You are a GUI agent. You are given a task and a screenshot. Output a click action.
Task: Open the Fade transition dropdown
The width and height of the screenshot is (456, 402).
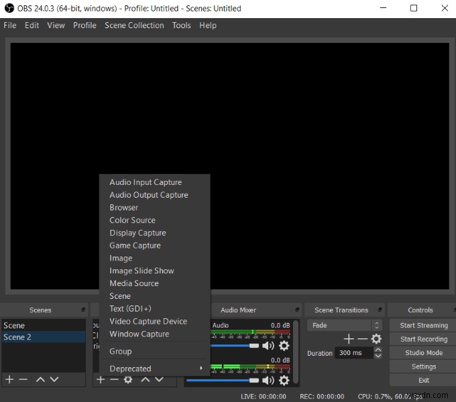pyautogui.click(x=344, y=326)
